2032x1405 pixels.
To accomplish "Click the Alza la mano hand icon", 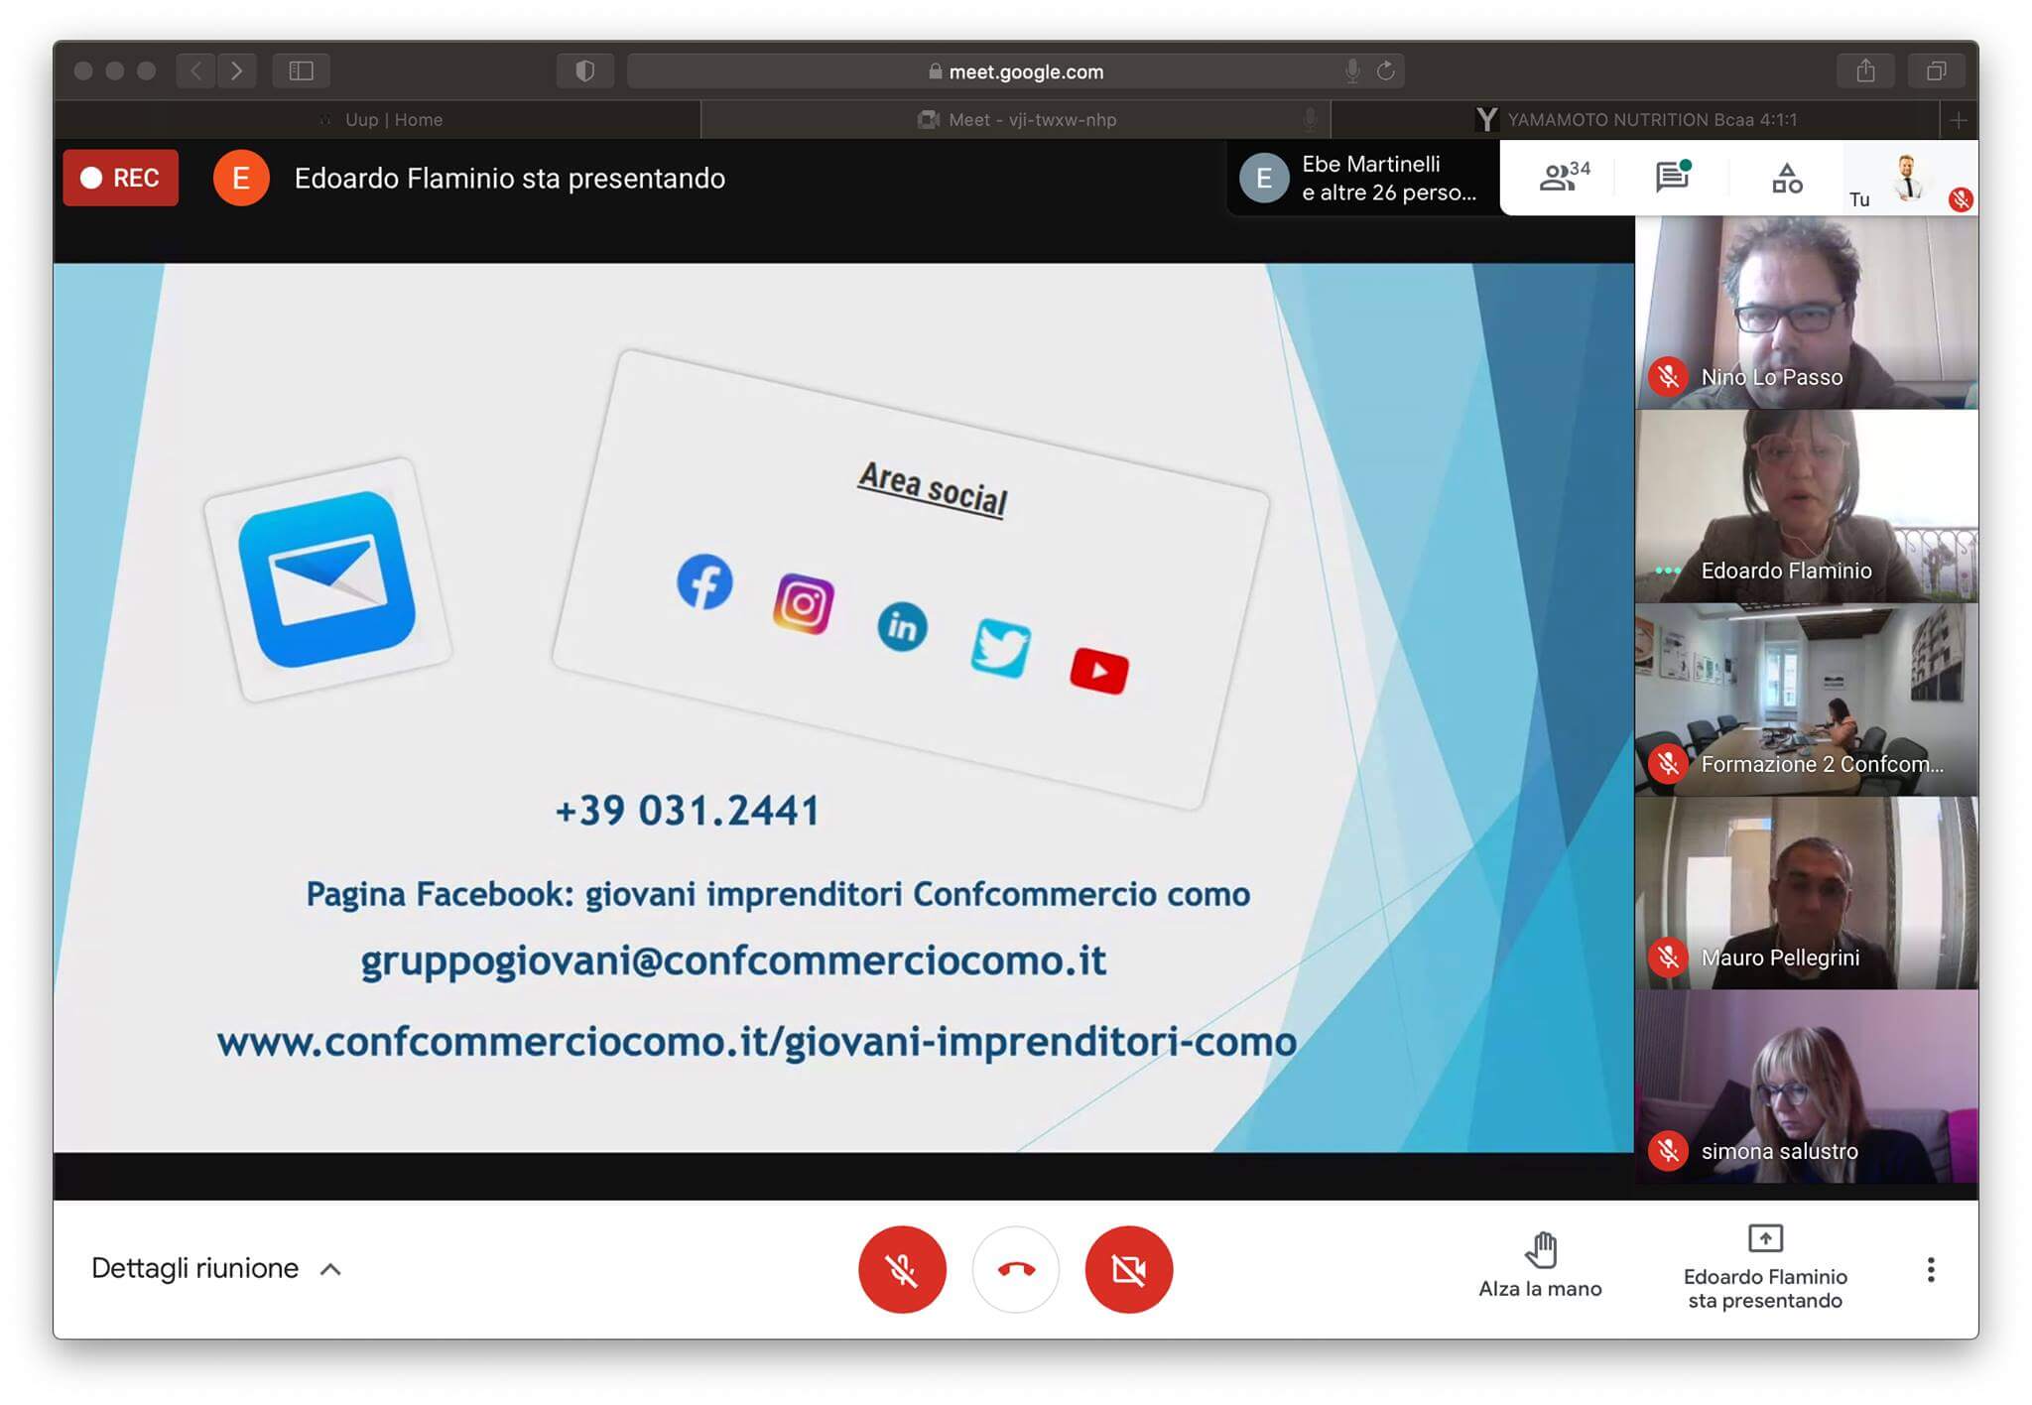I will 1540,1252.
